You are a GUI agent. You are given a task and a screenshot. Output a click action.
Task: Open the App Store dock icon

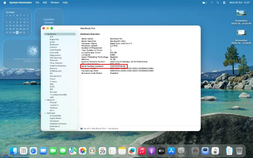point(171,151)
